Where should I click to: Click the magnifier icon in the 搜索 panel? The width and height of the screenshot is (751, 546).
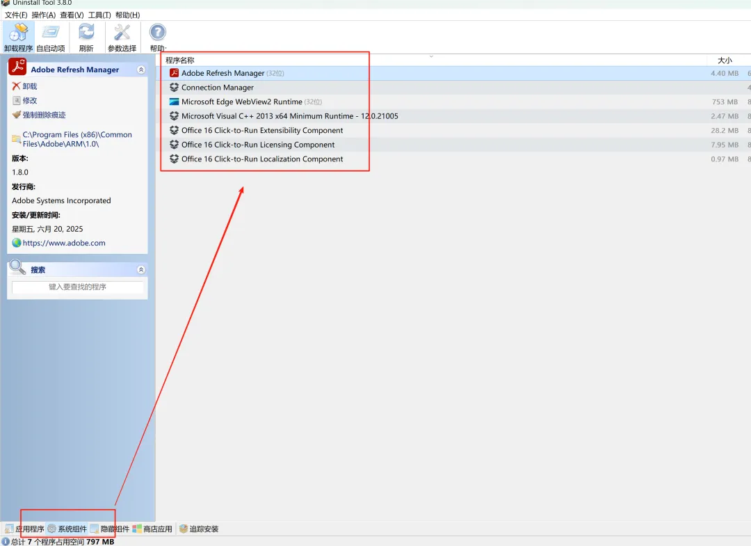pos(17,267)
